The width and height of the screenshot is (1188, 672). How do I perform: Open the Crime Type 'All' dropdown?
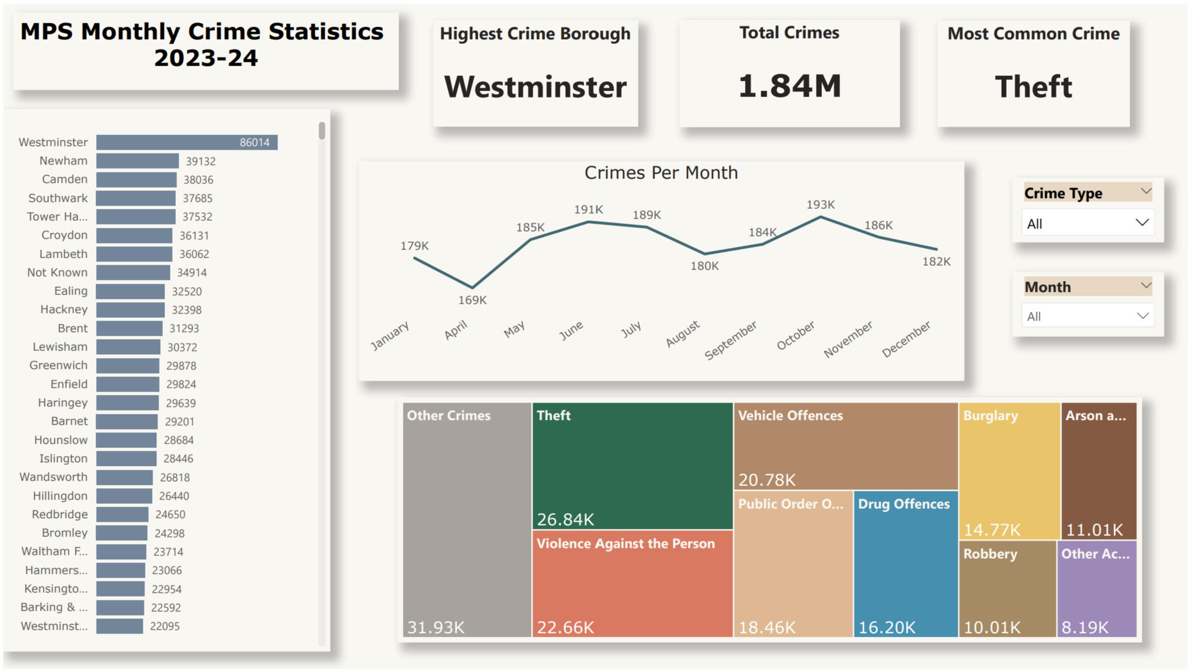pyautogui.click(x=1088, y=223)
